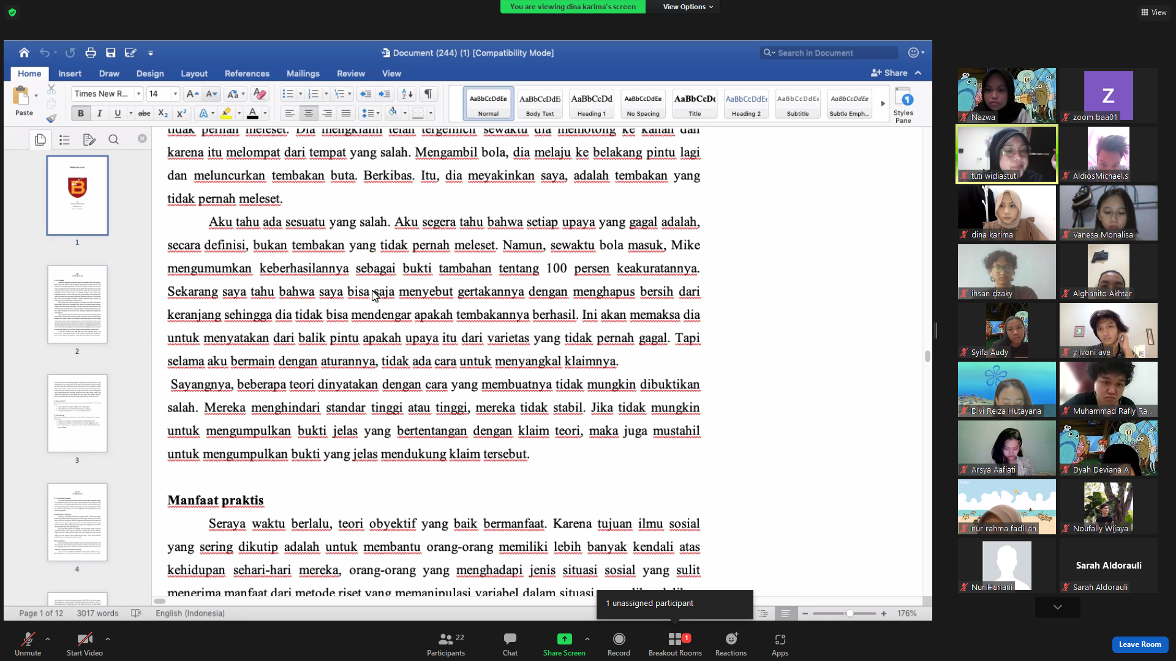
Task: Increase font size with the larger A
Action: coord(192,94)
